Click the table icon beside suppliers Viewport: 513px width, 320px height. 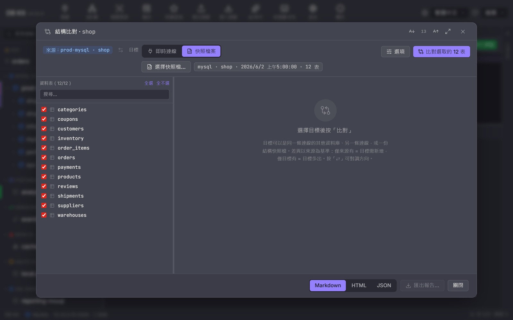[x=52, y=205]
